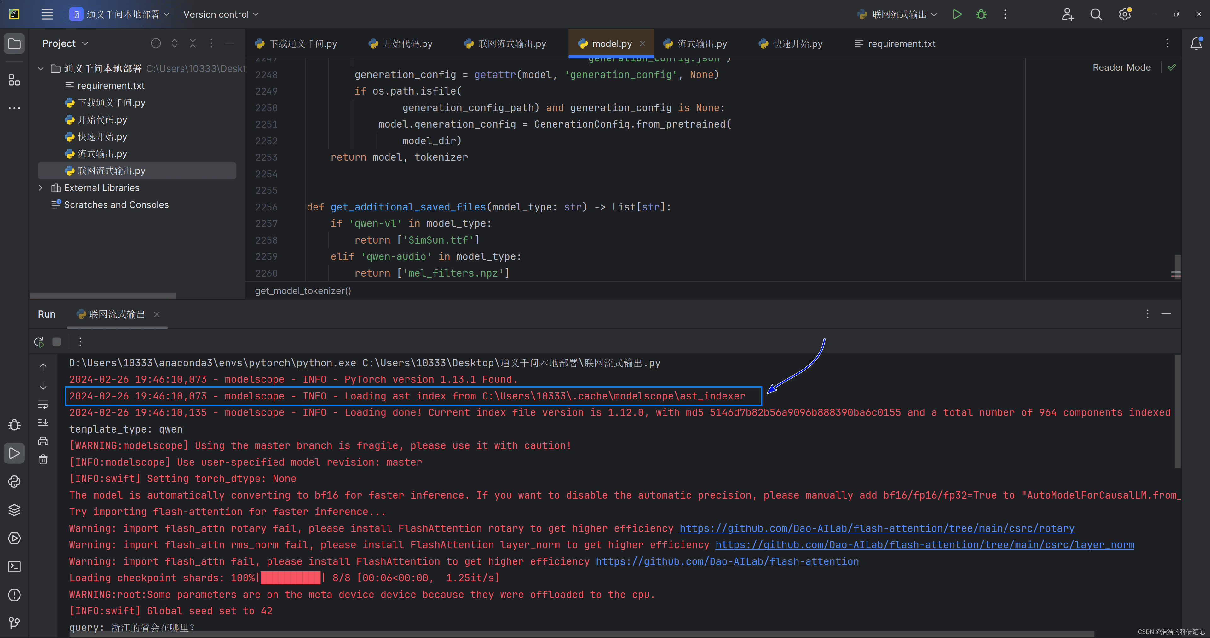Screen dimensions: 1210x638
Task: Open the Debug tool window
Action: (14, 425)
